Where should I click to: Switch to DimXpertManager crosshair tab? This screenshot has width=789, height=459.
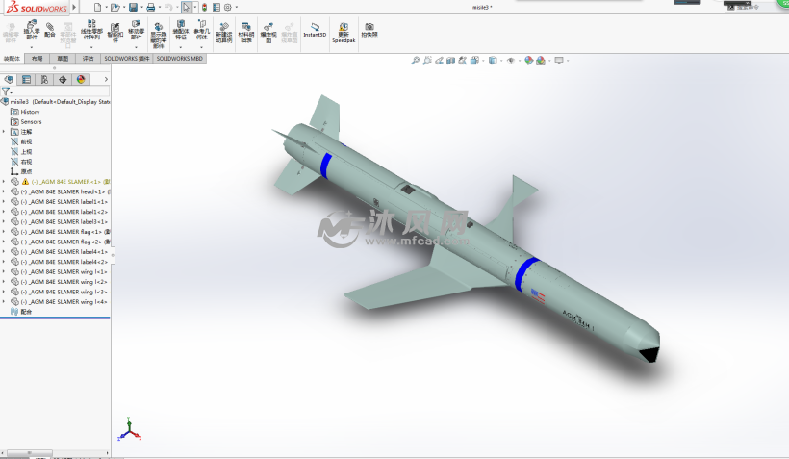[63, 80]
